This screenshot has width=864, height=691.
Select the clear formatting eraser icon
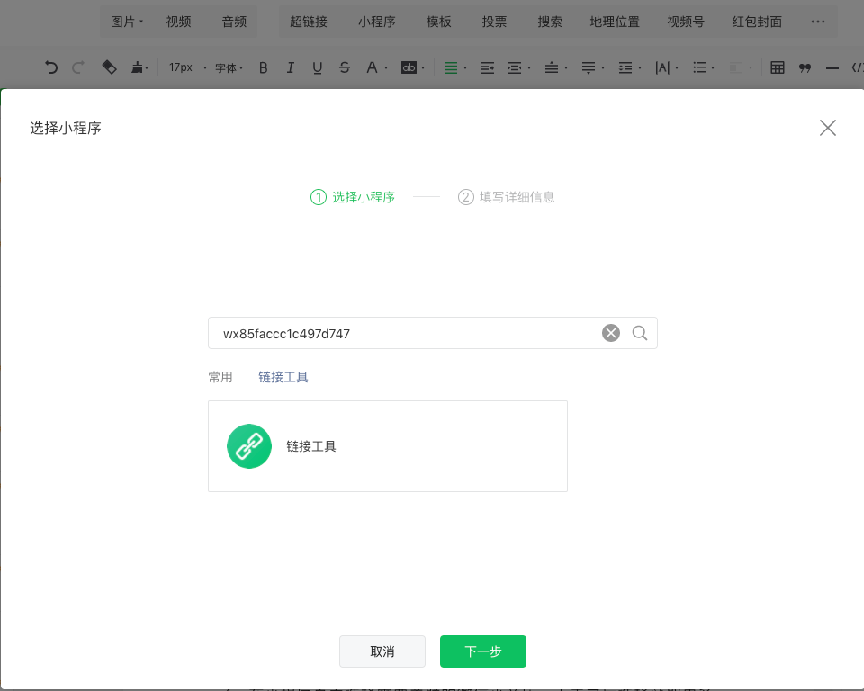point(110,67)
